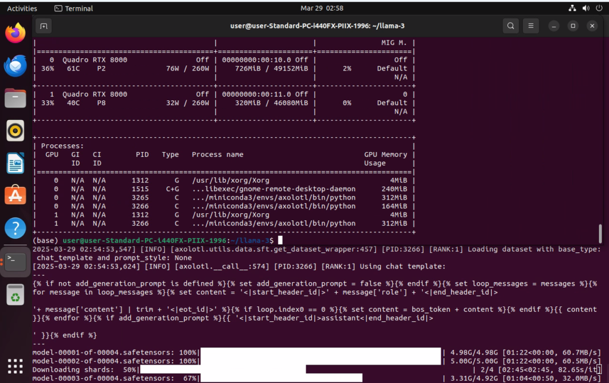The height and width of the screenshot is (383, 609).
Task: Click the terminal vertical scrollbar
Action: point(600,233)
